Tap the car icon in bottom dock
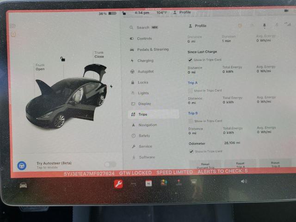296x222 pixels. click(23, 185)
